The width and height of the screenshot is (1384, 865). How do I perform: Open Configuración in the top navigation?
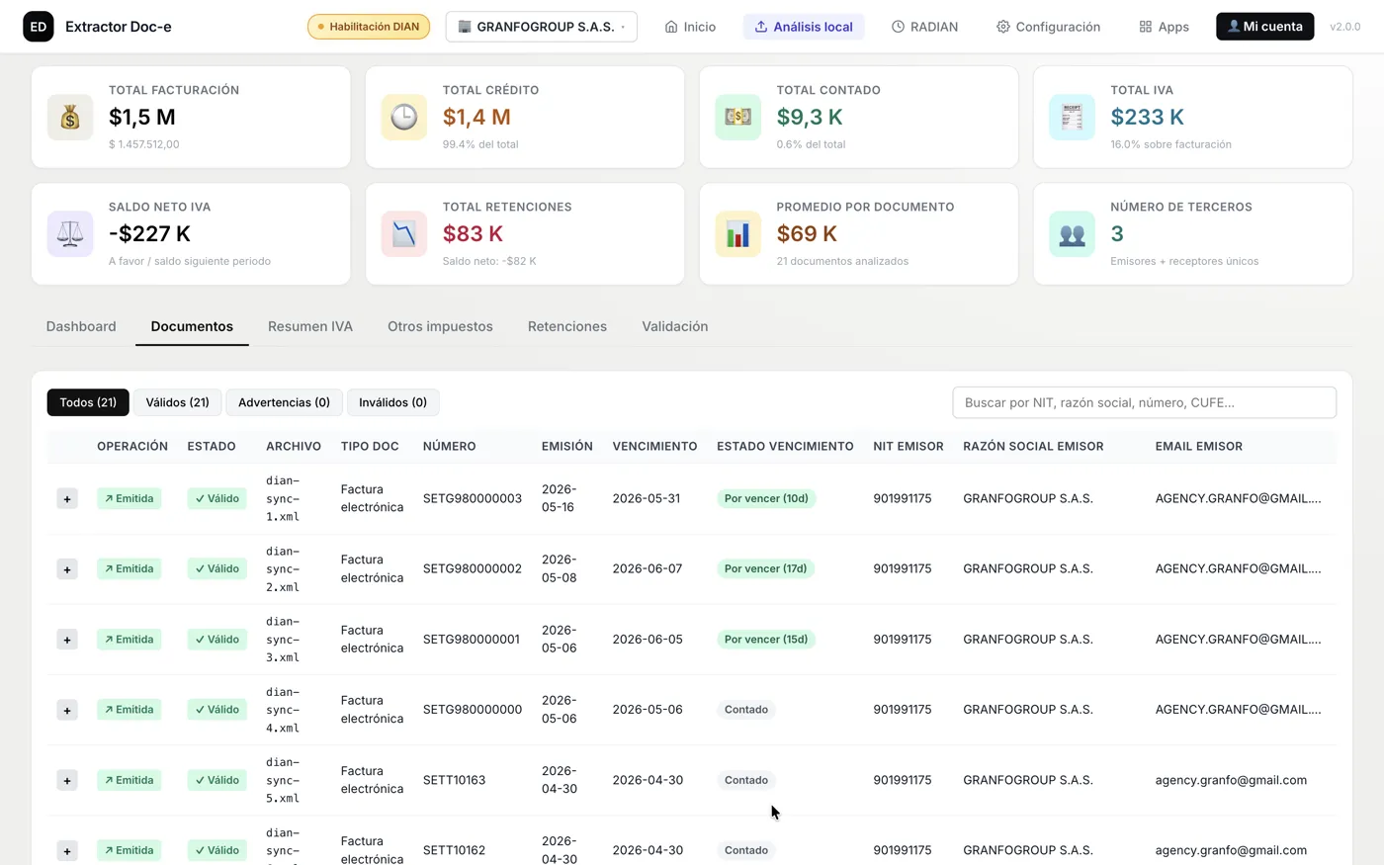[1048, 27]
